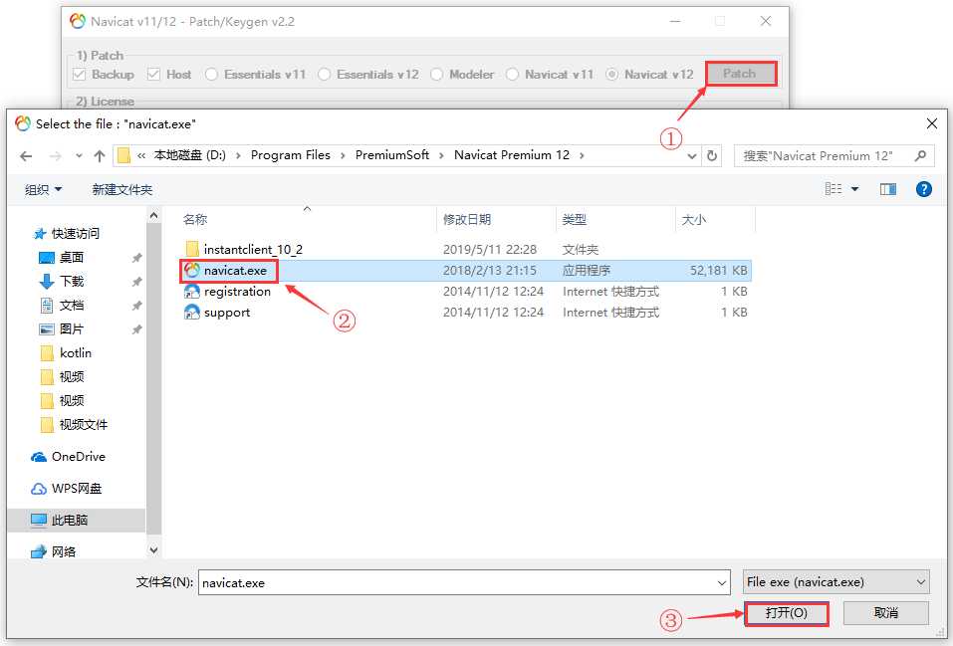This screenshot has width=953, height=646.
Task: Open the help question mark icon
Action: (x=923, y=189)
